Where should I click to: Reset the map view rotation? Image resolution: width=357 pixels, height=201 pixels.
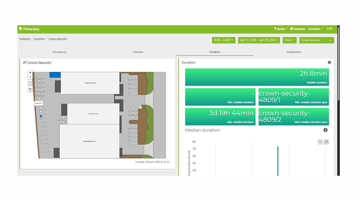pos(30,89)
